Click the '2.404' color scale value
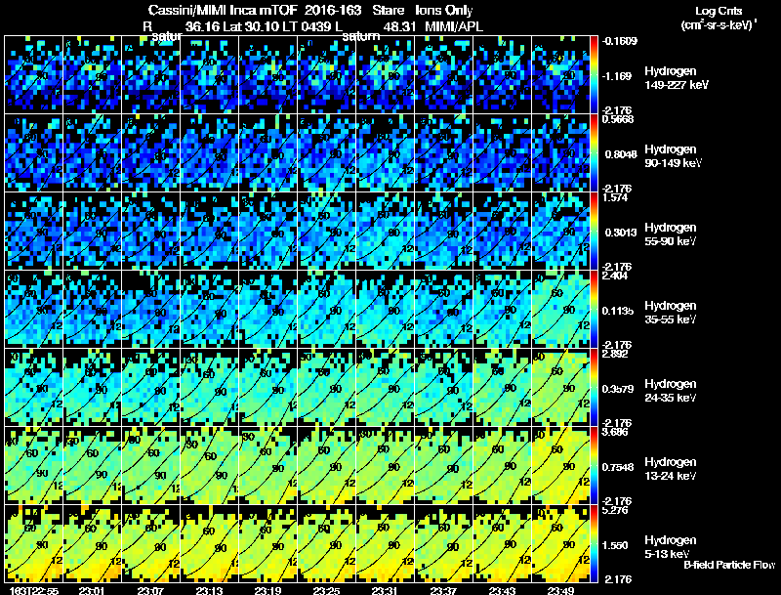781x595 pixels. click(615, 276)
